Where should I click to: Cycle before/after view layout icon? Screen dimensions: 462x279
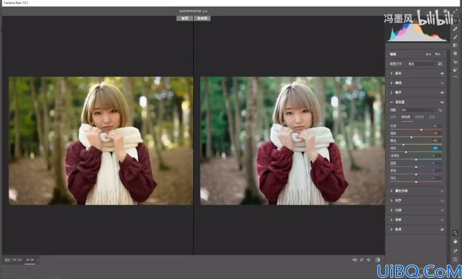pyautogui.click(x=378, y=260)
